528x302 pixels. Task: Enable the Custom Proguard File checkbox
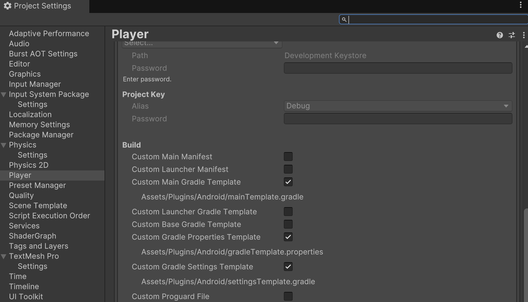[x=288, y=296]
